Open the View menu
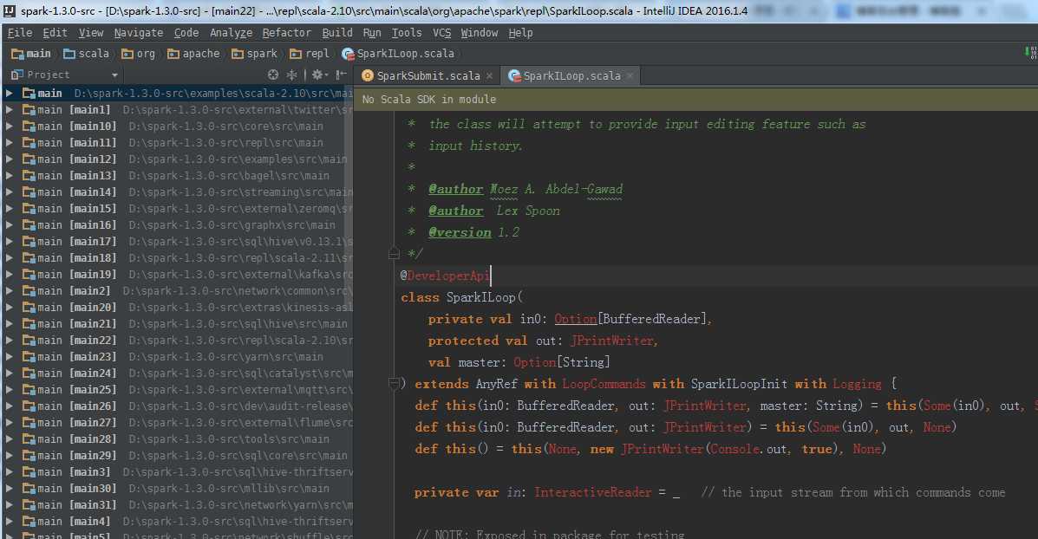 [91, 32]
